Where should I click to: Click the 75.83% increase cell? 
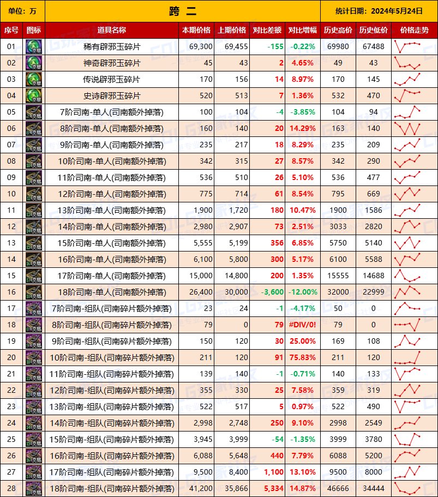point(303,358)
